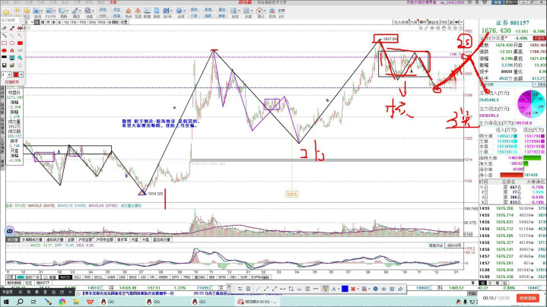Select the red brush pen tool
The width and height of the screenshot is (547, 307).
click(12, 28)
